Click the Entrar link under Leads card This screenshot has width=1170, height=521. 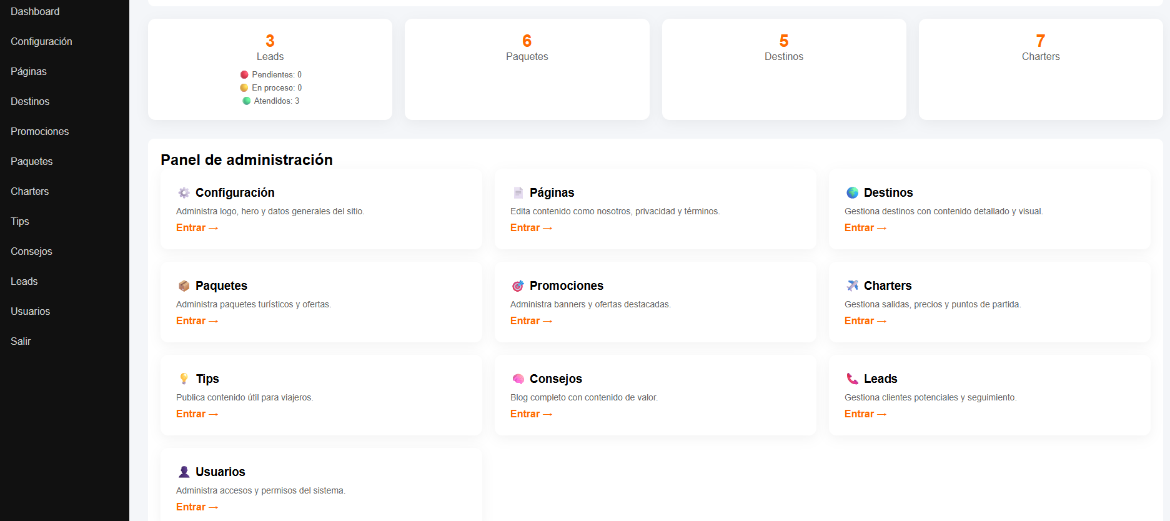coord(865,414)
